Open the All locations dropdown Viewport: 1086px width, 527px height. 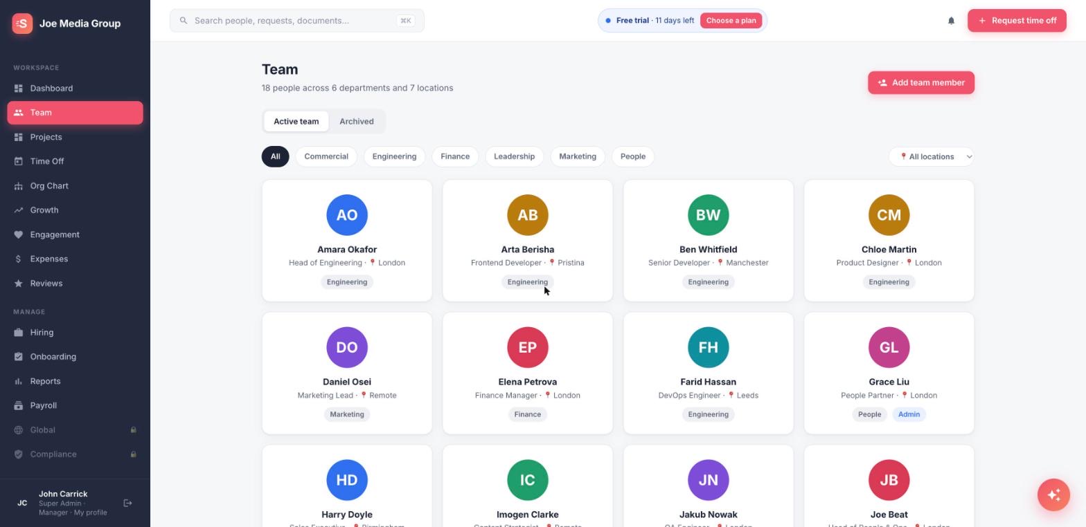pyautogui.click(x=932, y=156)
